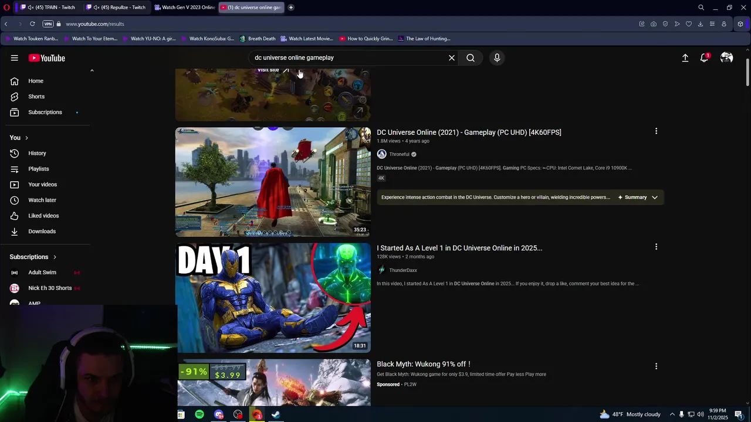
Task: Open 'The Law of Hunting...' bookmark
Action: [x=424, y=39]
